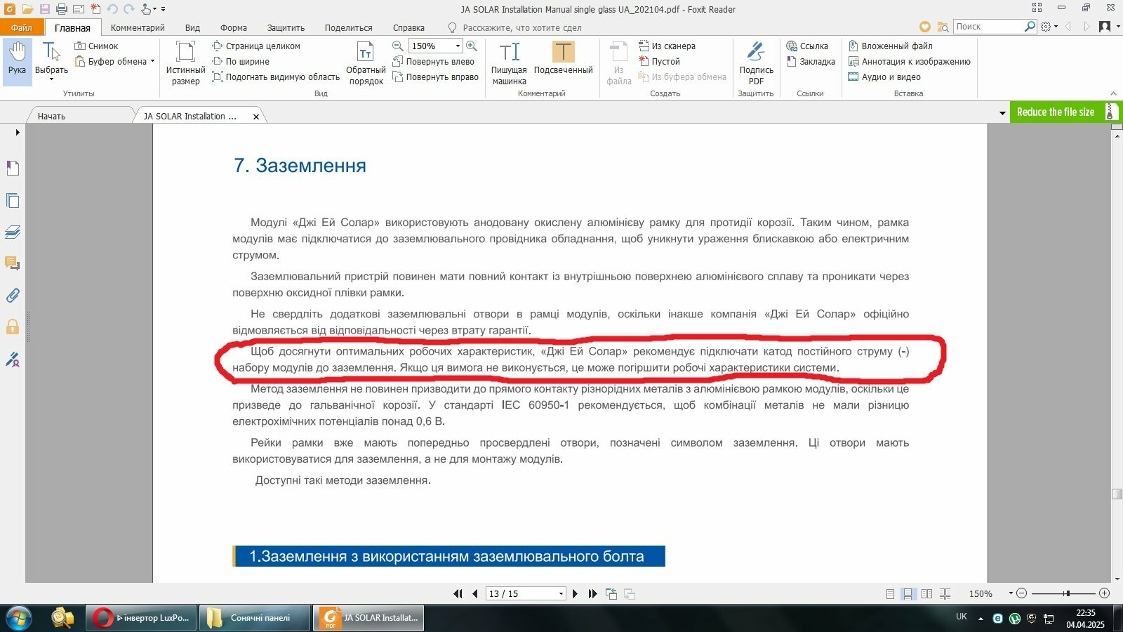Open the page number 13 / 15 dropdown
Image resolution: width=1123 pixels, height=632 pixels.
coord(561,594)
